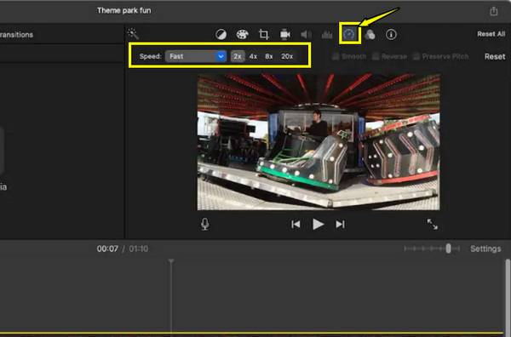511x337 pixels.
Task: Click the Theme park fun project title
Action: (x=123, y=10)
